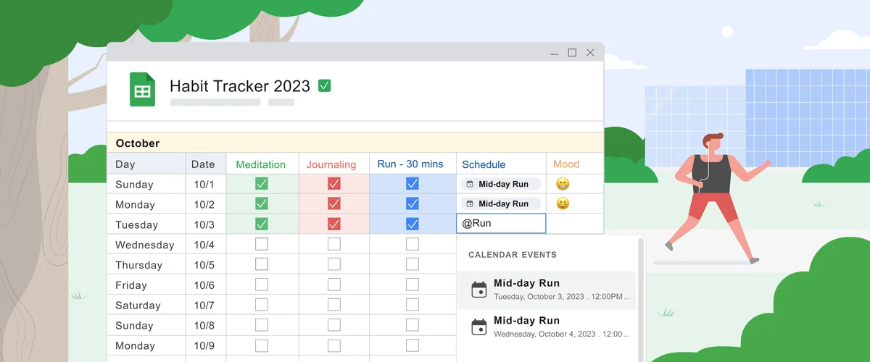Screen dimensions: 870x362
Task: Uncheck Meditation for Tuesday 10/3
Action: coord(262,224)
